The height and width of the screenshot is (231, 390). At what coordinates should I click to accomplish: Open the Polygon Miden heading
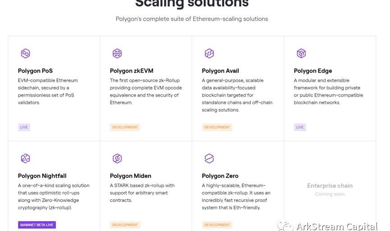(x=131, y=176)
